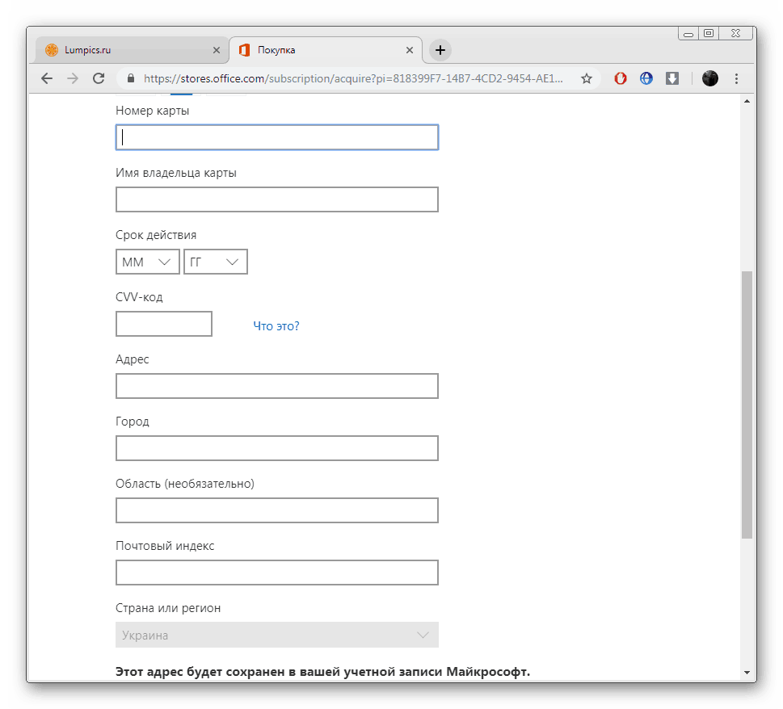Click the blue globe extension icon
This screenshot has height=709, width=783.
click(x=646, y=78)
